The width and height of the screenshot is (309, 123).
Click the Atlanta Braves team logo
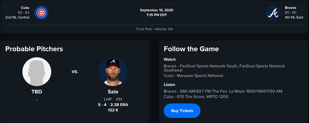coord(273,13)
